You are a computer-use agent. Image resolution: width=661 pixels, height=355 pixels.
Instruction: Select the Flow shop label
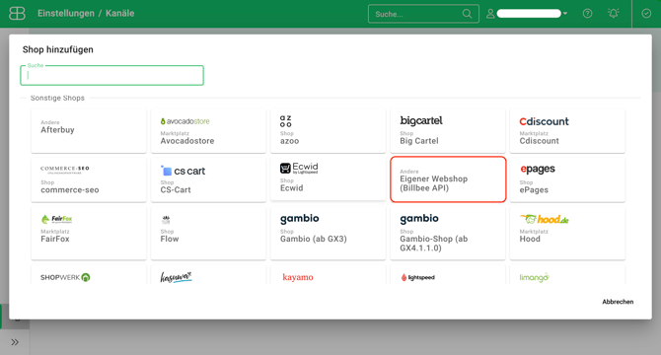click(x=170, y=239)
